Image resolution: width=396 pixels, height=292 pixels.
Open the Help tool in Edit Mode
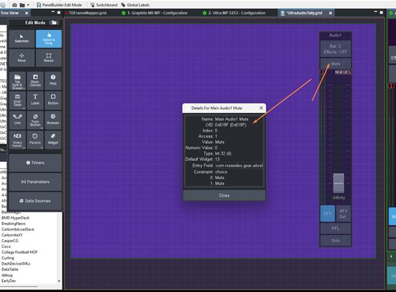(x=53, y=81)
